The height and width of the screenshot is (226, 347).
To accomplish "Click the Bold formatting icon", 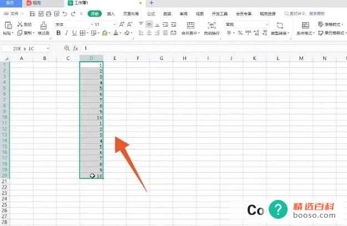I will coord(59,33).
